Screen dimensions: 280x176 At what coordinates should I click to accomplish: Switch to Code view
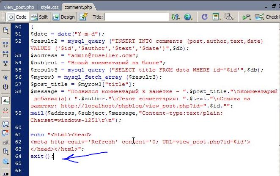(x=17, y=17)
